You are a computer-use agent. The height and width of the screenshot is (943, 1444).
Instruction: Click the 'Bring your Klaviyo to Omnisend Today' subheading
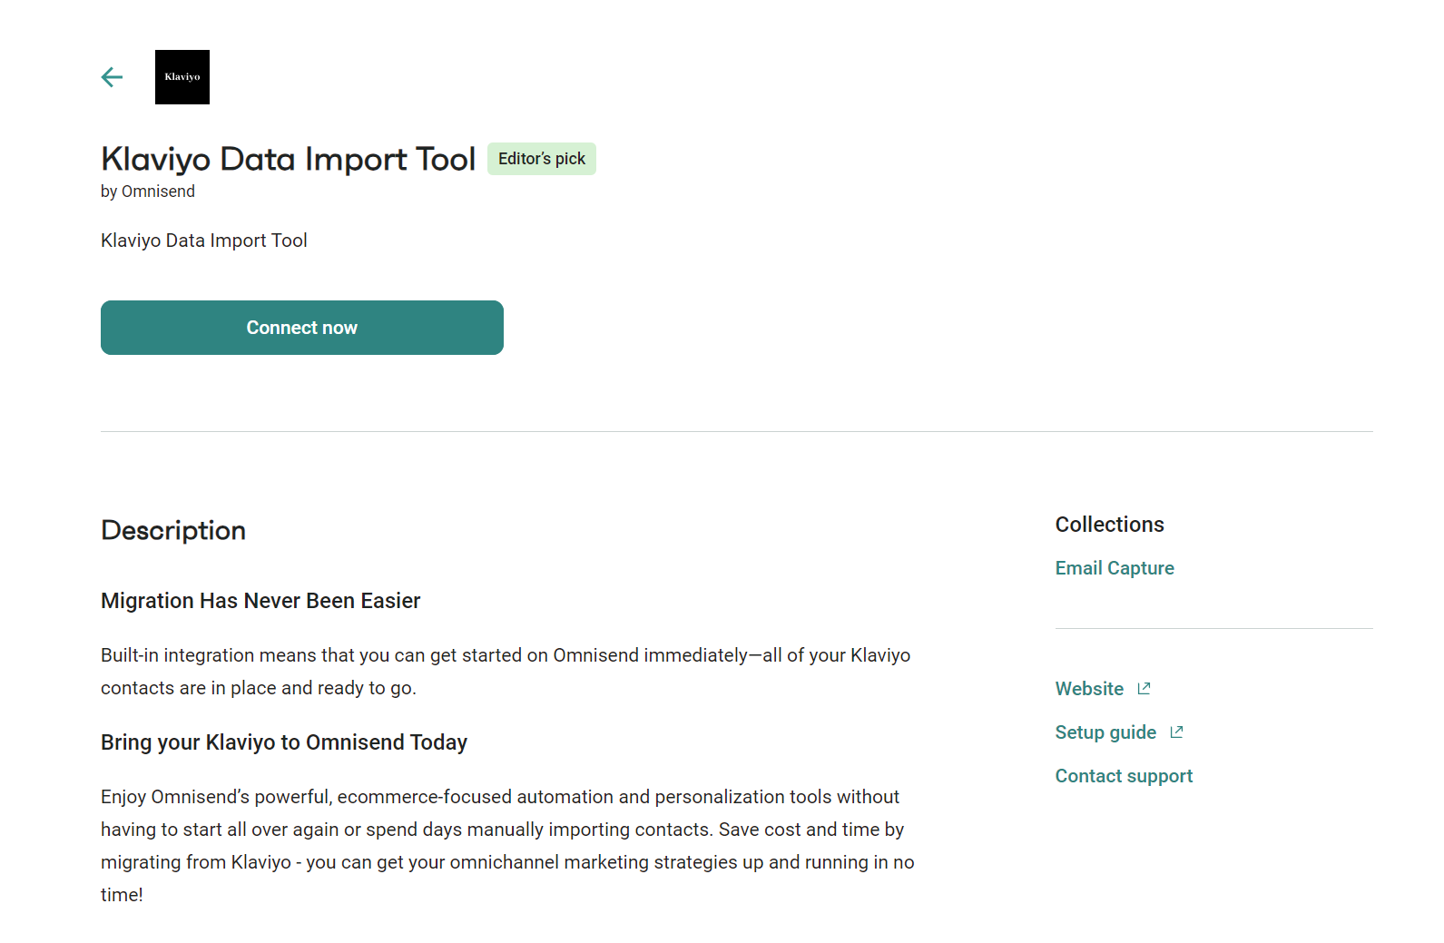click(284, 742)
